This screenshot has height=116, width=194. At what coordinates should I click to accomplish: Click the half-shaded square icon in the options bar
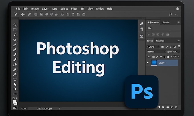click(x=41, y=14)
